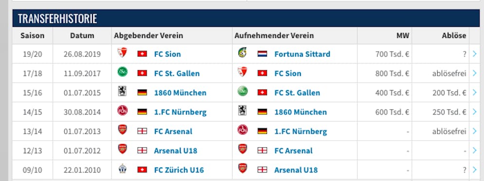This screenshot has width=484, height=181.
Task: Click FC Sion crest in 19/20 row
Action: coord(123,53)
